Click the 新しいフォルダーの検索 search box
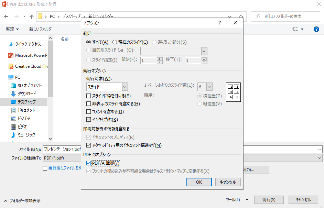Screen dimensions: 324x208 (x=288, y=16)
